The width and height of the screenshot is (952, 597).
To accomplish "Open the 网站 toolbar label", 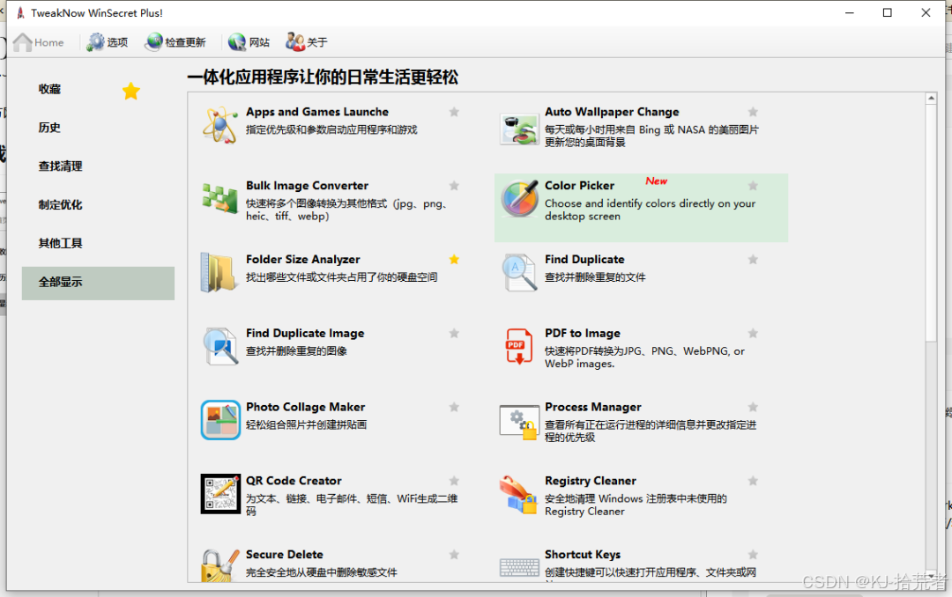I will coord(259,42).
